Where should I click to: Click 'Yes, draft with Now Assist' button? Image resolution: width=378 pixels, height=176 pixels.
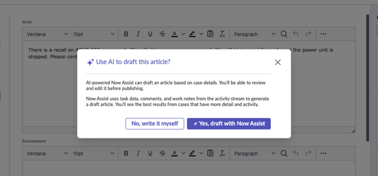[x=229, y=124]
